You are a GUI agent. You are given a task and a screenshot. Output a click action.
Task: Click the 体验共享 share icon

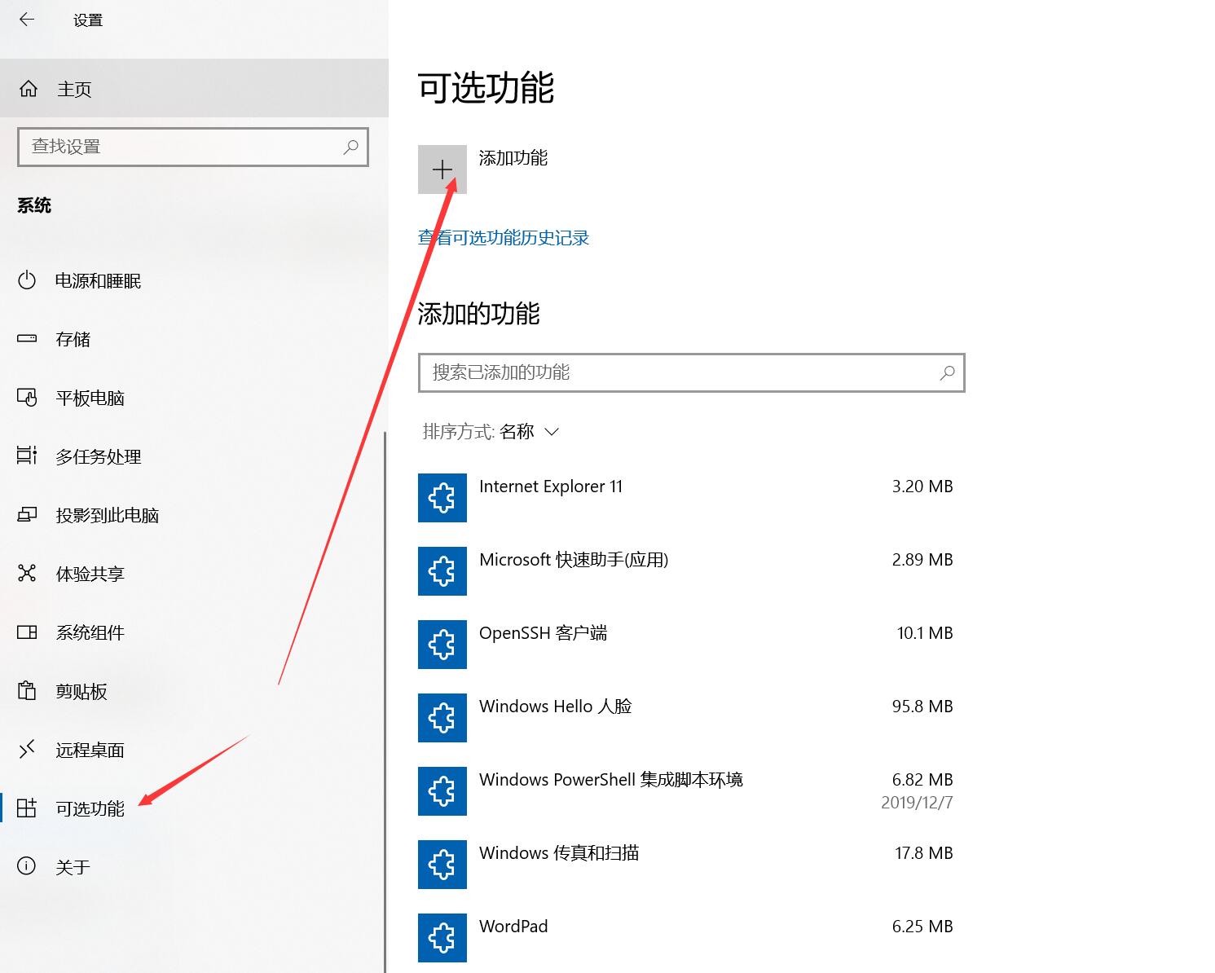pyautogui.click(x=27, y=574)
